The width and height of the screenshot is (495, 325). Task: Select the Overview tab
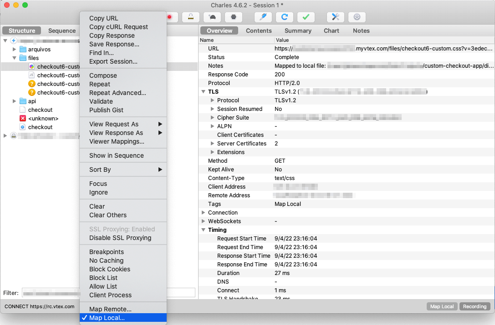[x=219, y=30]
